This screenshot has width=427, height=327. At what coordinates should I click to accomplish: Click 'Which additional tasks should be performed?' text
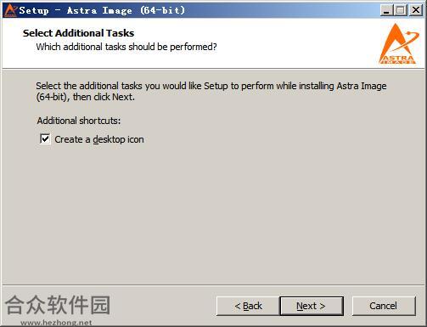(x=126, y=47)
